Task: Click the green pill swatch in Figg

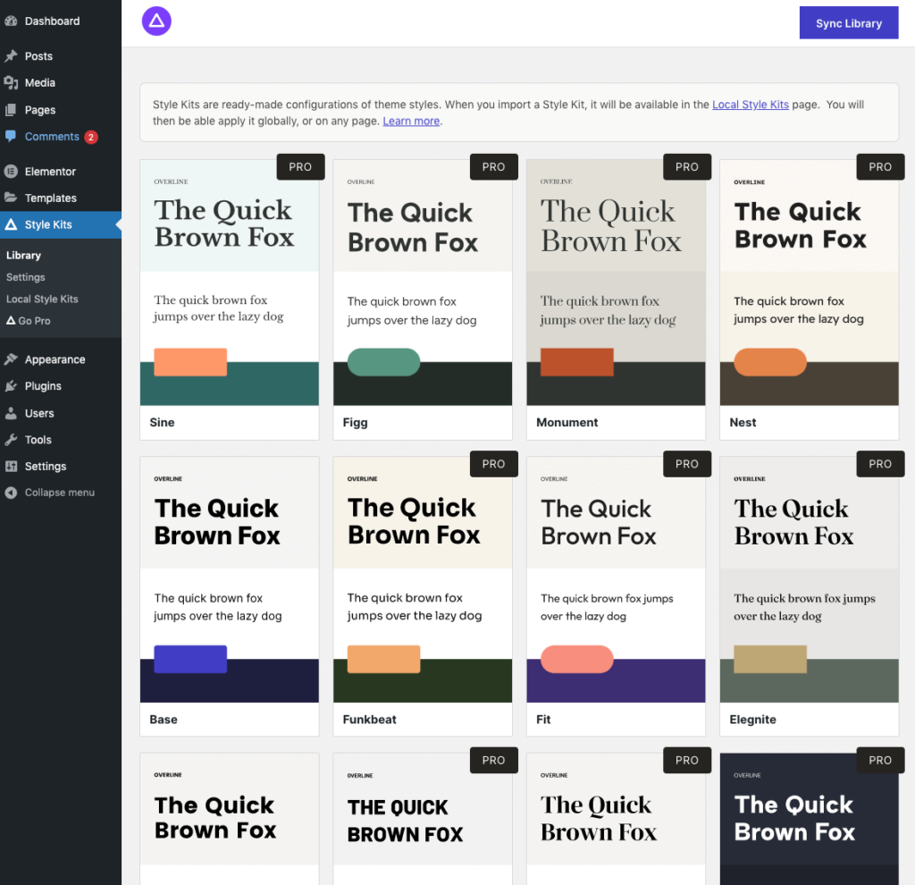Action: point(383,362)
